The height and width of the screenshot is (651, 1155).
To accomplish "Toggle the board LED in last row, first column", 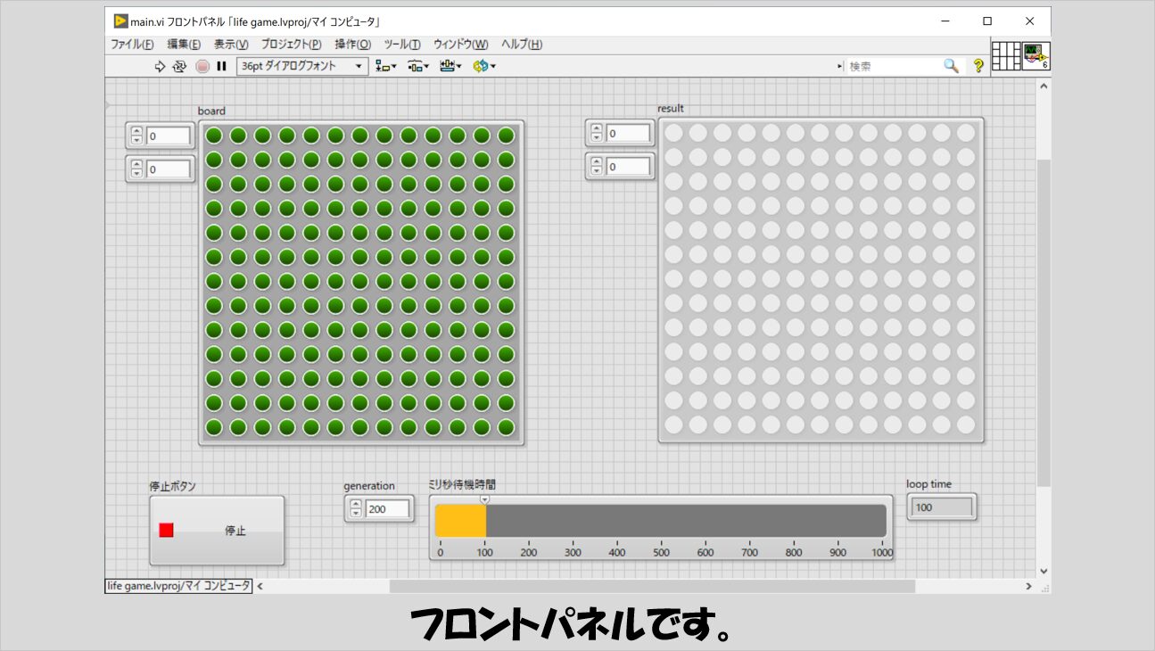I will (214, 427).
